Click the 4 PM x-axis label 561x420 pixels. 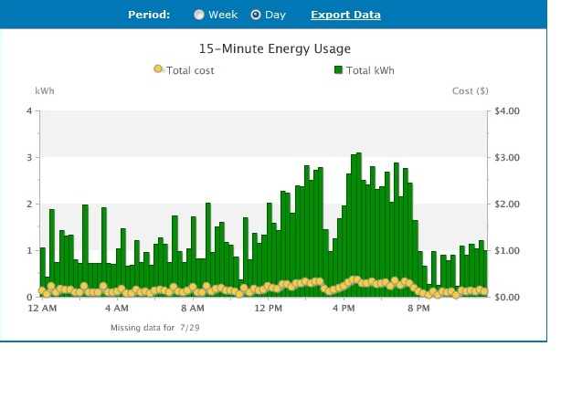pos(344,310)
